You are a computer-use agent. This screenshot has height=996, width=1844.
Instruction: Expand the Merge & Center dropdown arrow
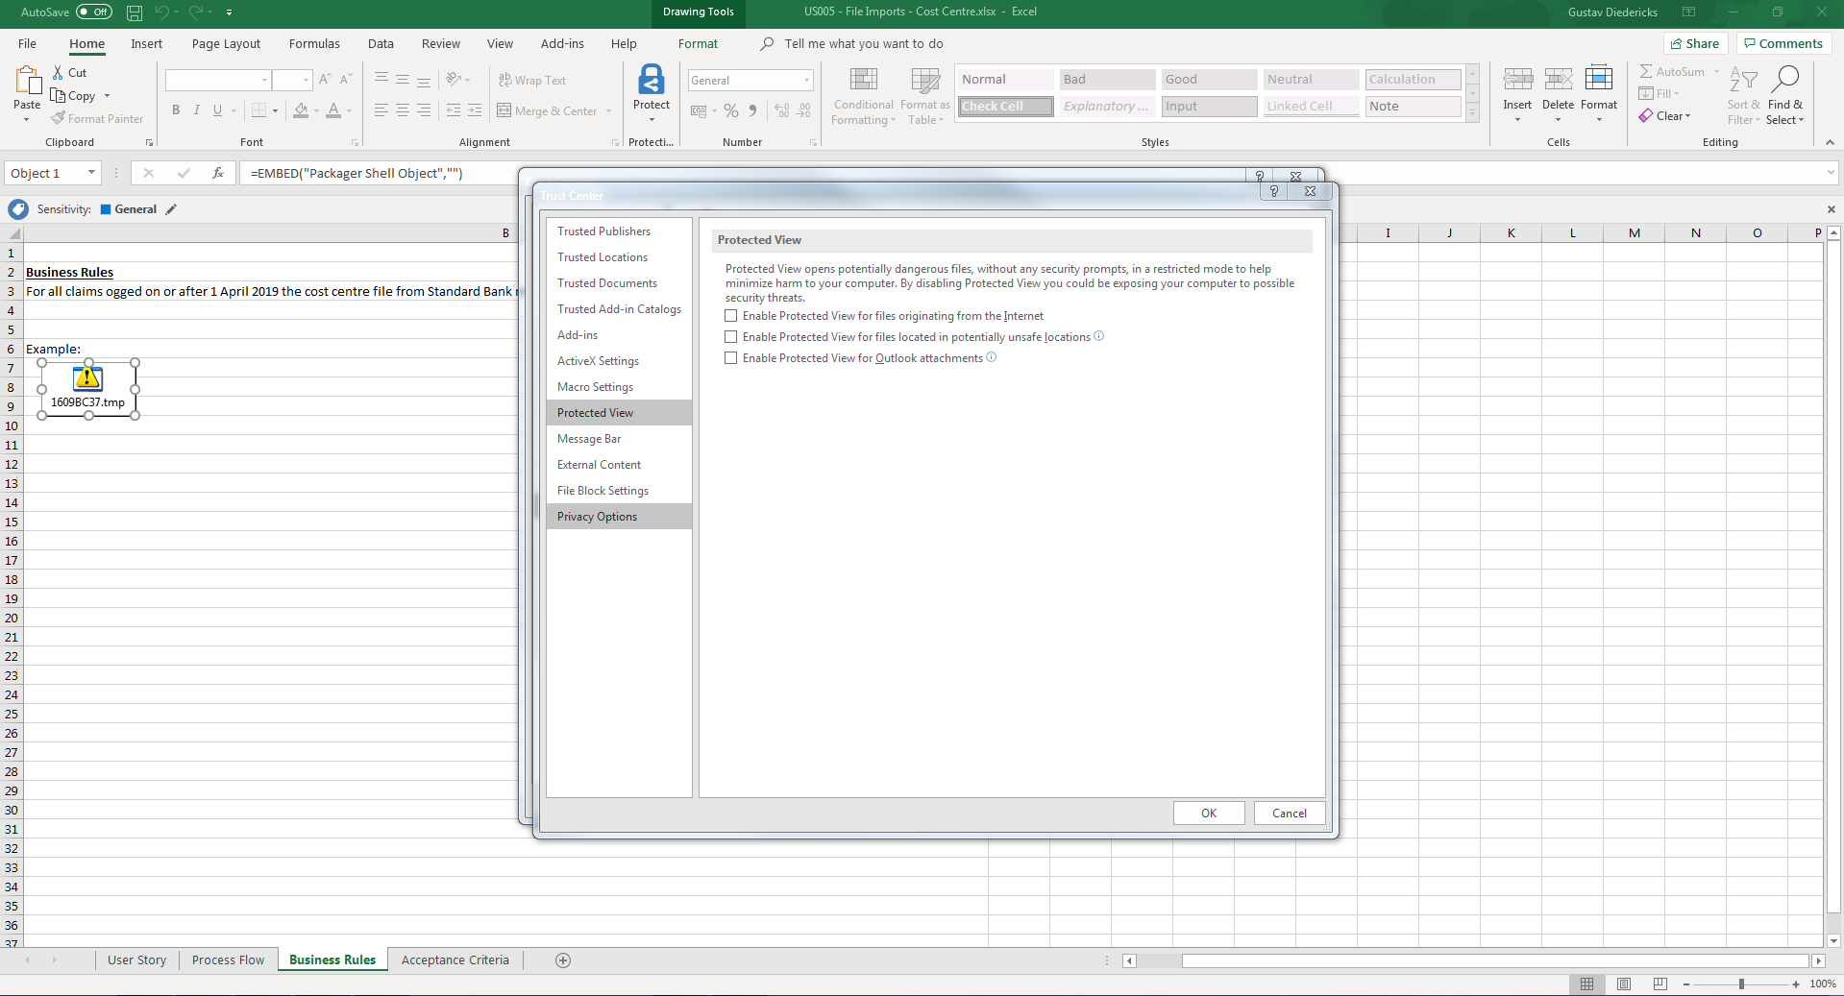click(609, 111)
